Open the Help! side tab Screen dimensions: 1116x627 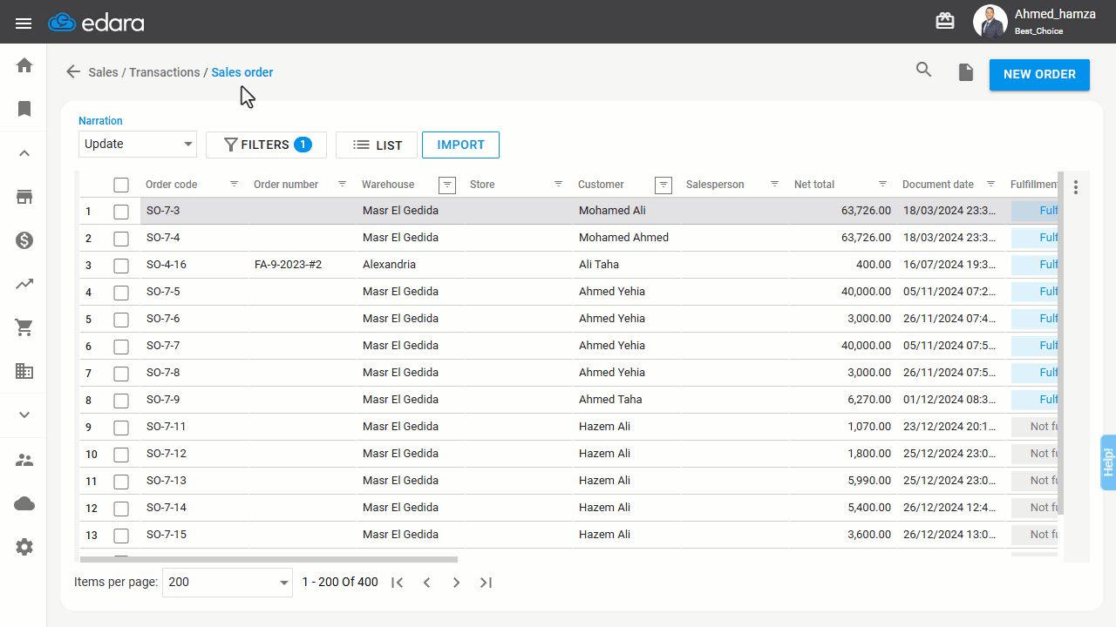pyautogui.click(x=1108, y=462)
